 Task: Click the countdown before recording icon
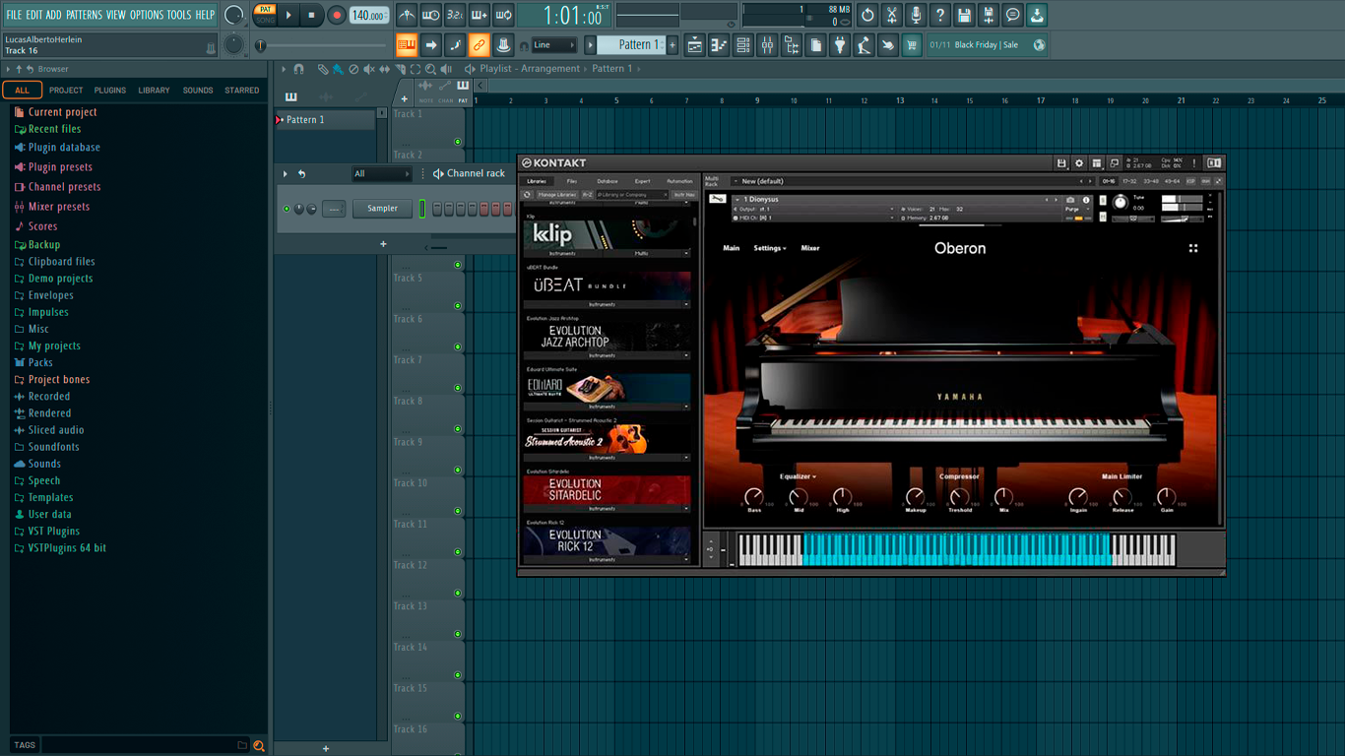tap(455, 15)
